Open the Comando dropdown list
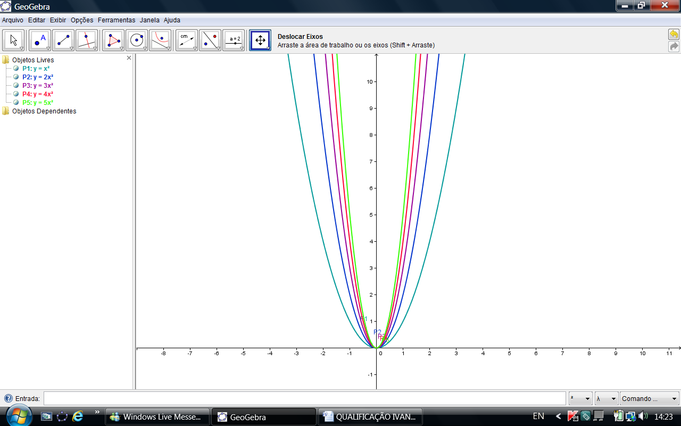This screenshot has width=681, height=426. (x=650, y=398)
